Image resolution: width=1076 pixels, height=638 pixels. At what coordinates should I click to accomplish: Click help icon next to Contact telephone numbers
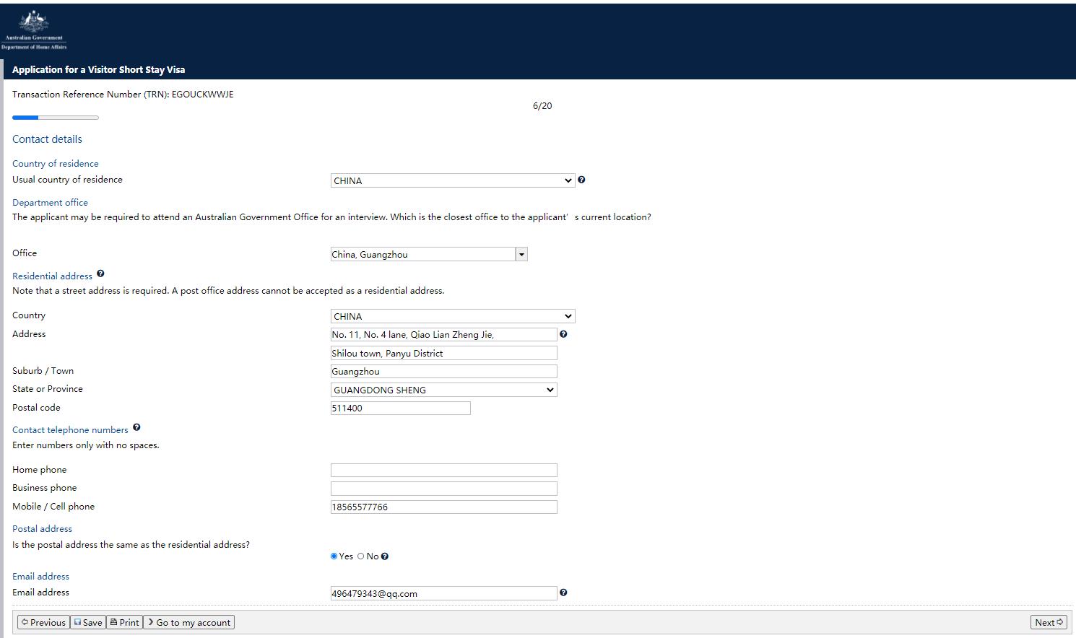click(x=136, y=427)
